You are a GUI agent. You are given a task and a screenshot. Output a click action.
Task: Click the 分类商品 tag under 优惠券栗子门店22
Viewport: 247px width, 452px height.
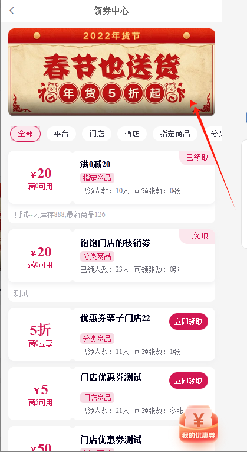click(x=97, y=339)
